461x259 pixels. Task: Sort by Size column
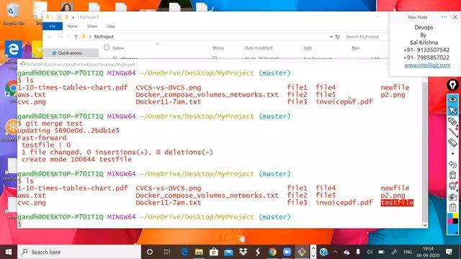pyautogui.click(x=355, y=48)
